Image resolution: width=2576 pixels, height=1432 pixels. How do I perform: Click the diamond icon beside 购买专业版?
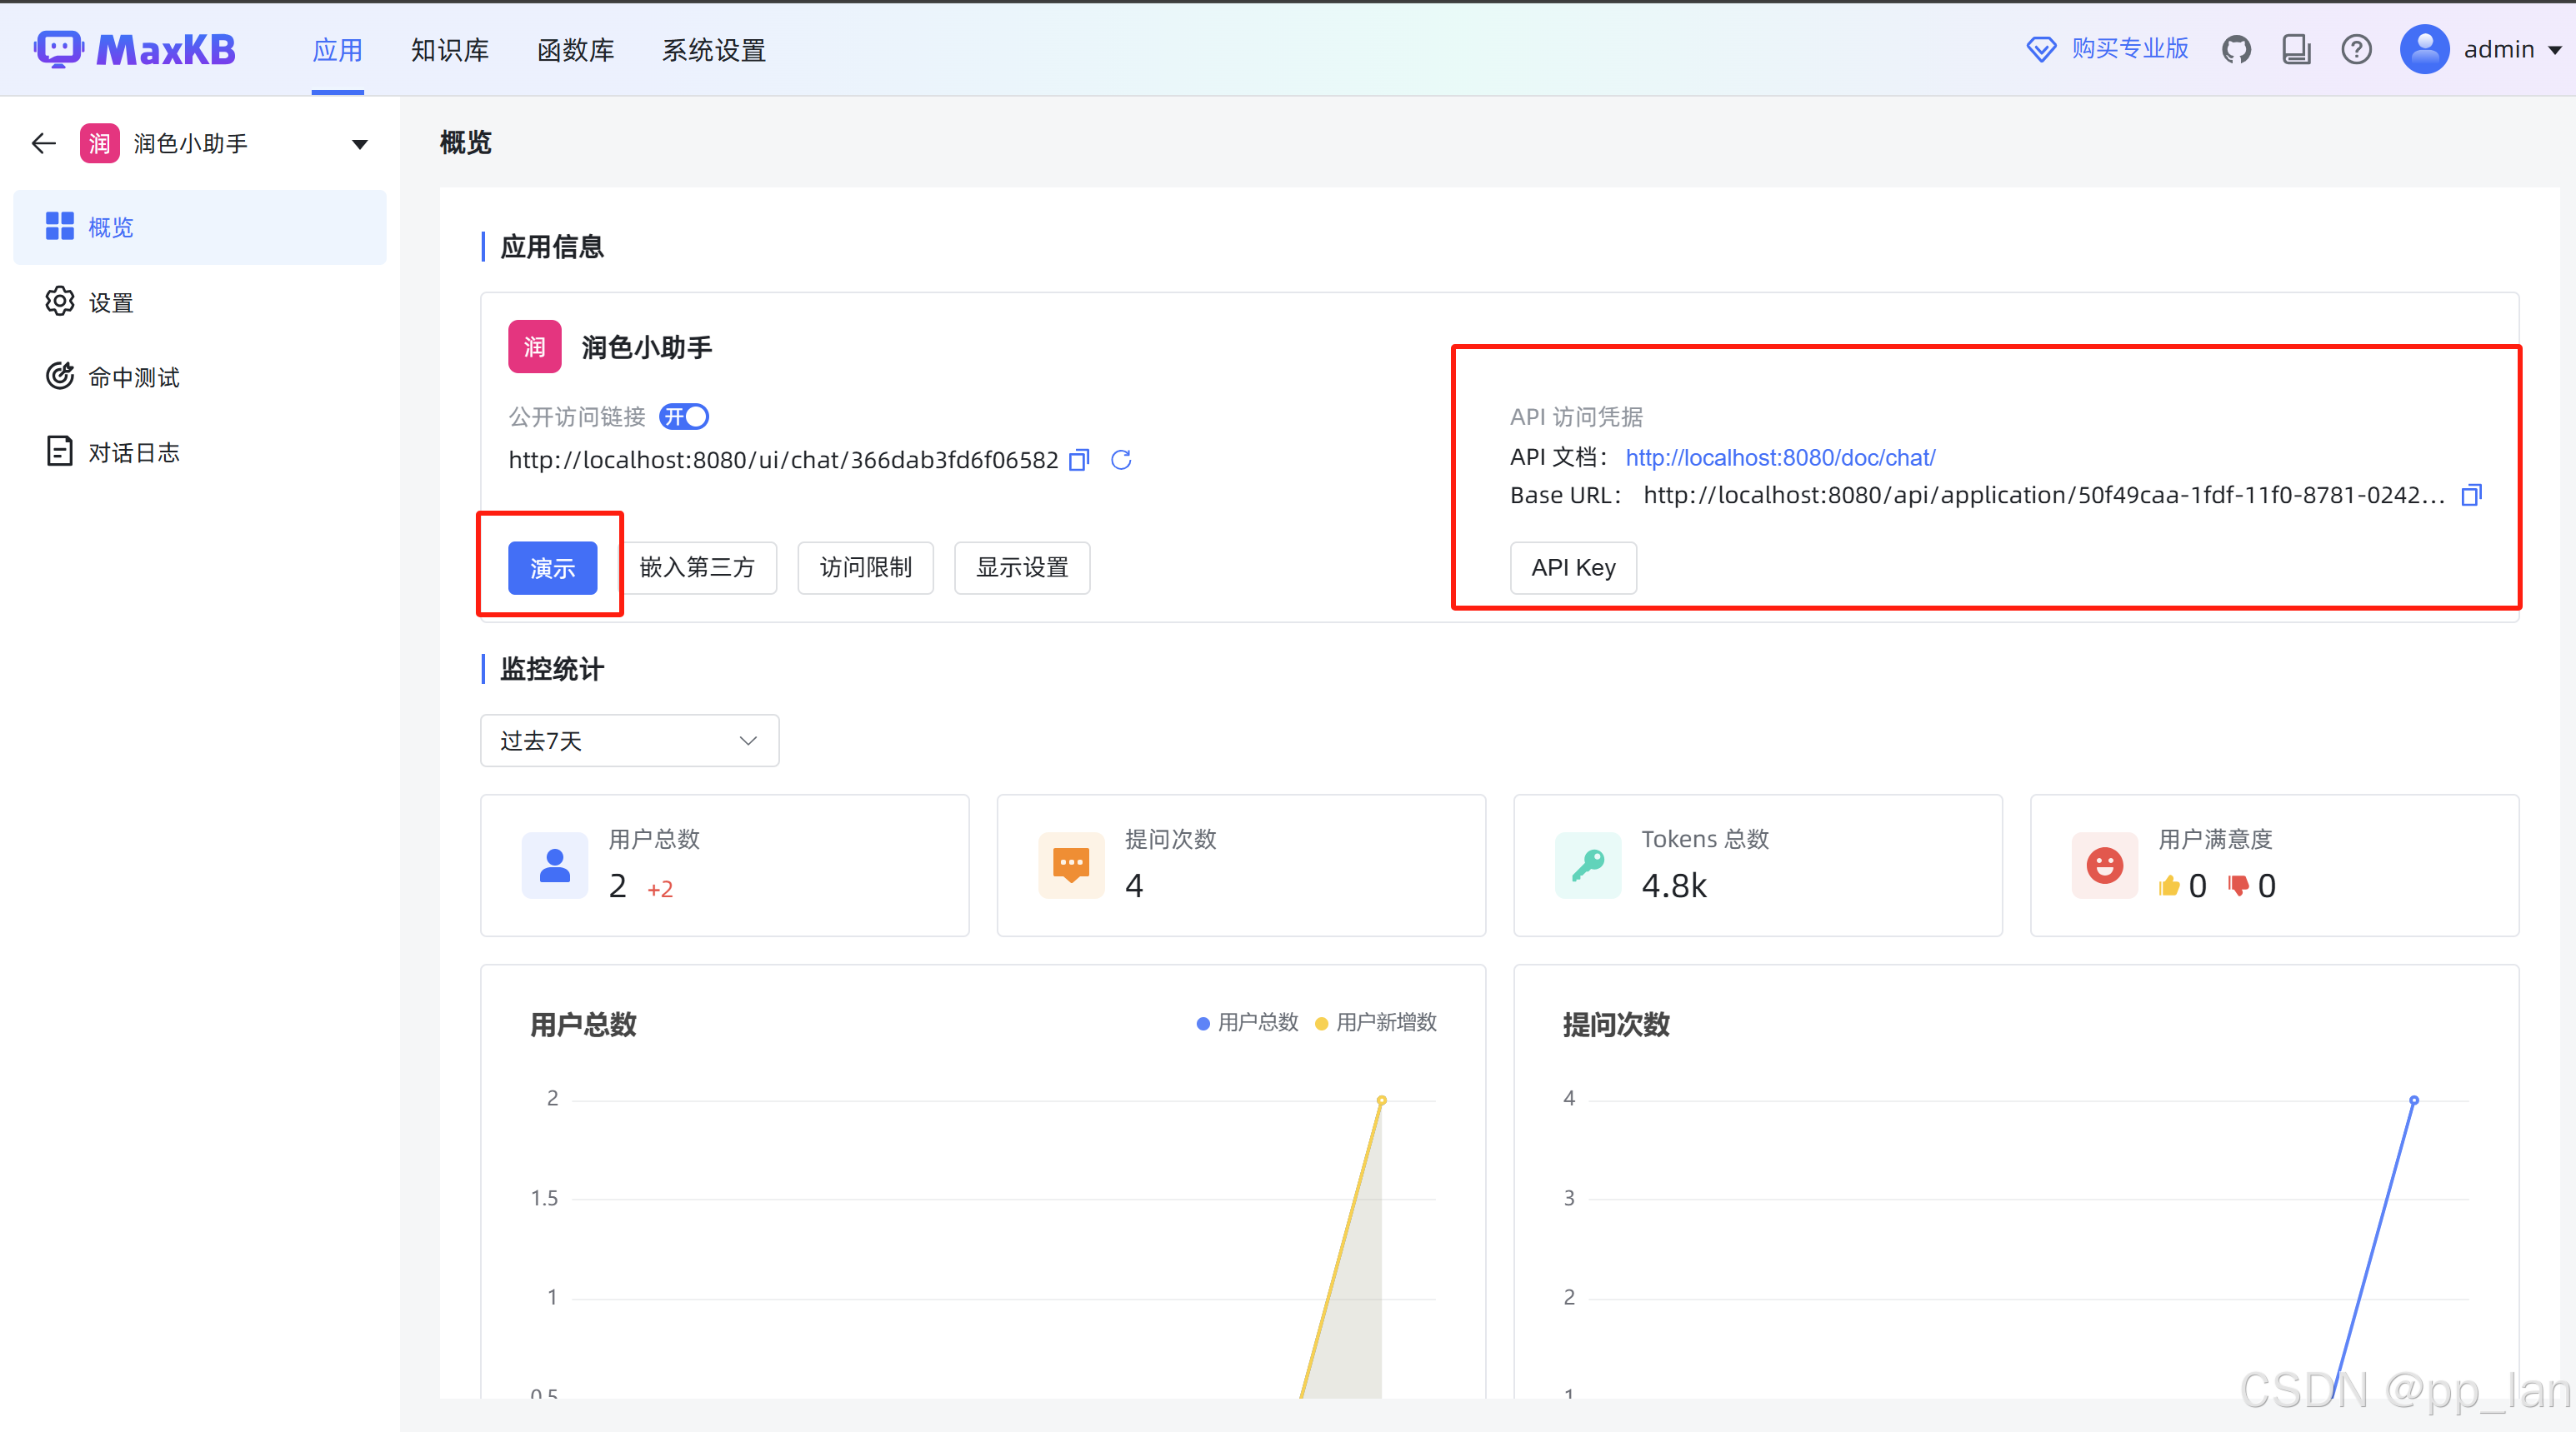(2041, 49)
